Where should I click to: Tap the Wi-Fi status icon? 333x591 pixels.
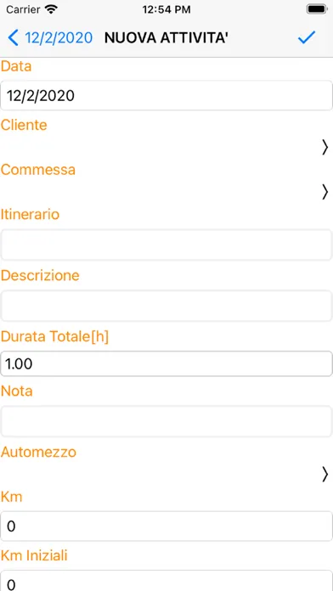click(50, 9)
